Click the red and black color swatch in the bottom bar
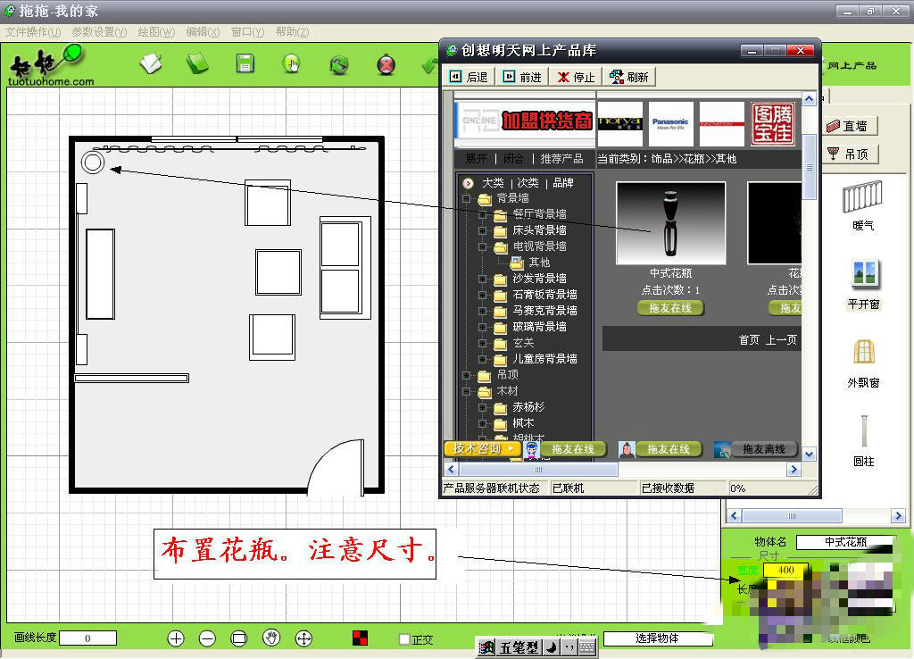The image size is (914, 659). 361,638
